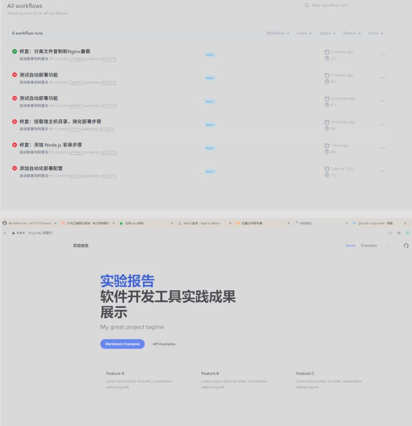The image size is (412, 426).
Task: Switch to the WebUI登录 - NapCat WebUI tab
Action: pos(205,223)
